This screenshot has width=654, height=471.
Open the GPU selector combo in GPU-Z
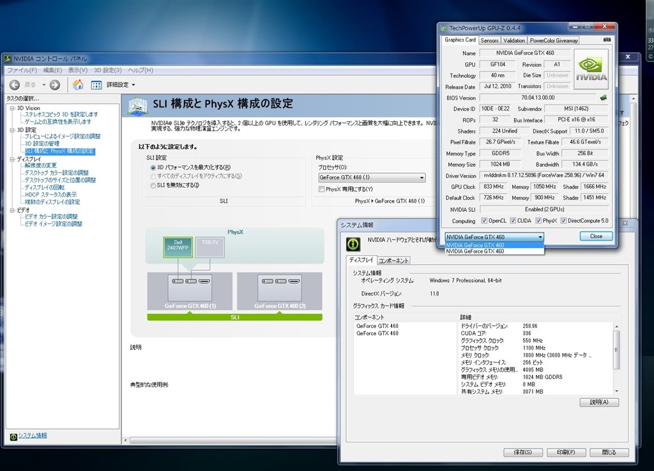point(494,237)
